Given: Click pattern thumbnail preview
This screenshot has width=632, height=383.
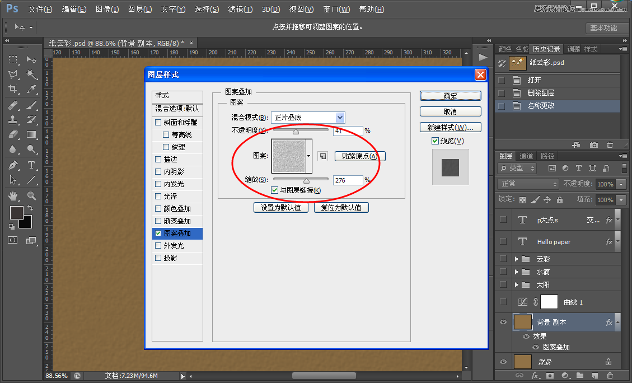Looking at the screenshot, I should coord(289,156).
